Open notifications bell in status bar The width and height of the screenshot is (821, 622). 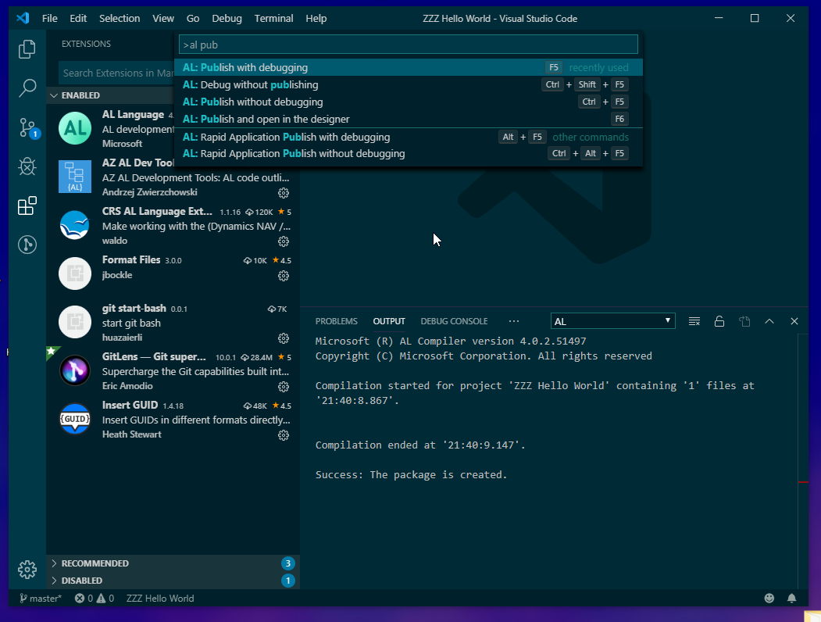791,598
